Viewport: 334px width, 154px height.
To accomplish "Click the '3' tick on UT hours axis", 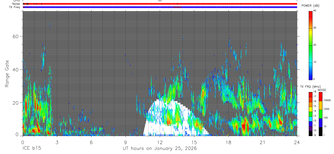I will point(57,142).
